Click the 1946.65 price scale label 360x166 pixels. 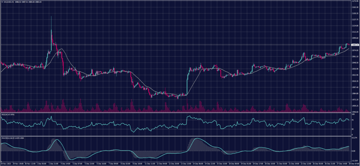[355, 112]
